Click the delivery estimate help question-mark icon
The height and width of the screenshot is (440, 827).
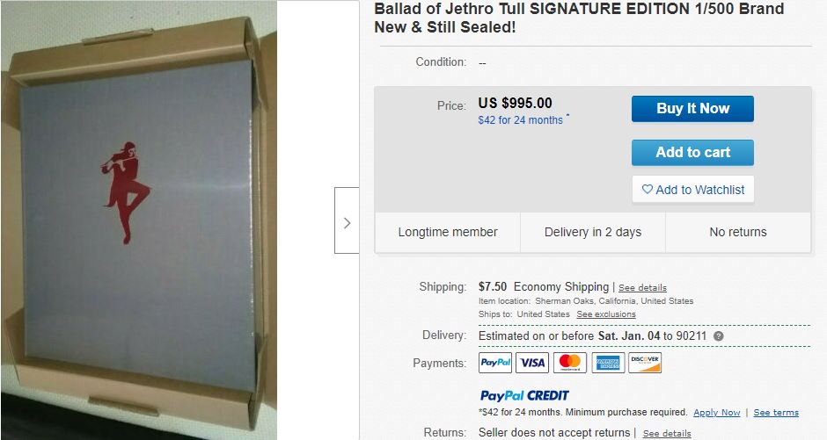pos(719,336)
